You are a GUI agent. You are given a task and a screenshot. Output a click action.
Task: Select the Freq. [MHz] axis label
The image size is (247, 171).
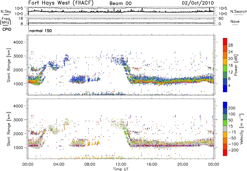pos(6,21)
